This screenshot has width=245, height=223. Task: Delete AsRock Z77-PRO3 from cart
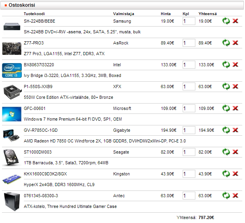(x=235, y=43)
